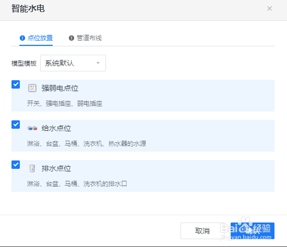Click the socket icon next to 强弱电点位
This screenshot has width=287, height=247.
32,88
